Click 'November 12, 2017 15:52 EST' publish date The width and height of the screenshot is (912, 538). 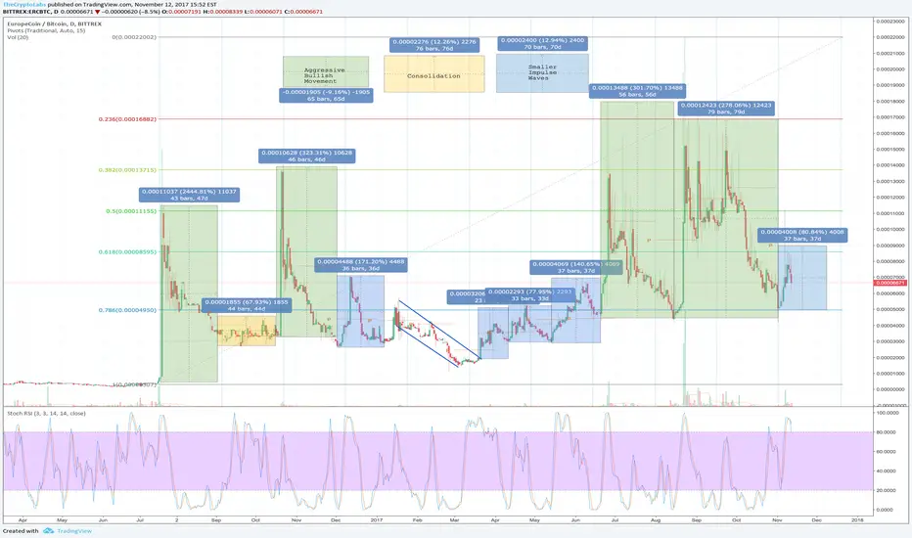coord(176,4)
